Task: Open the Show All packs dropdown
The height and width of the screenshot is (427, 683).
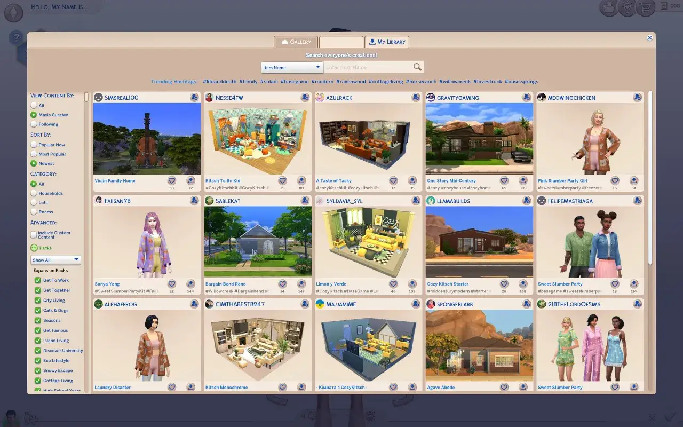Action: (55, 260)
